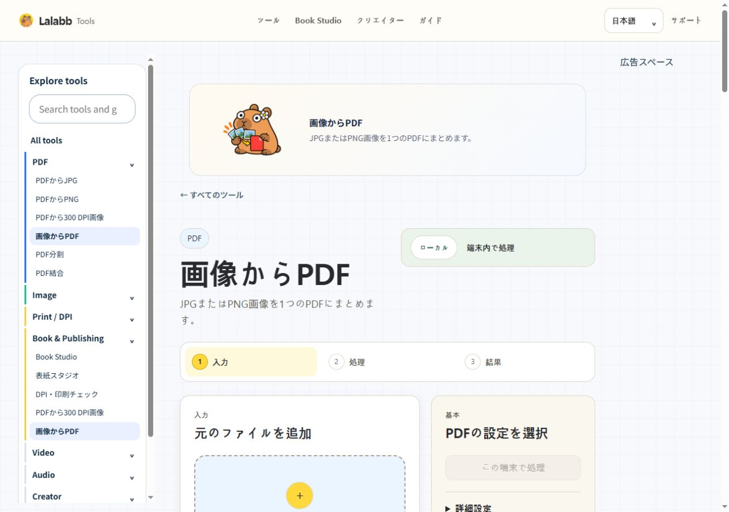729x512 pixels.
Task: Click the page vertical scrollbar thumb
Action: 724,51
